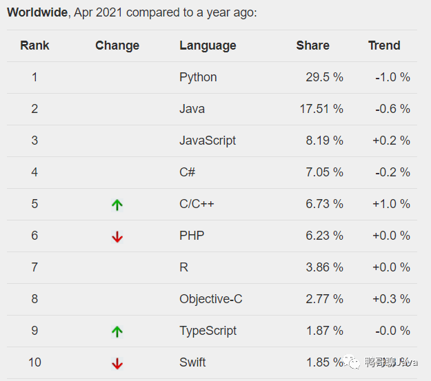Select the JavaScript language cell

coord(208,141)
